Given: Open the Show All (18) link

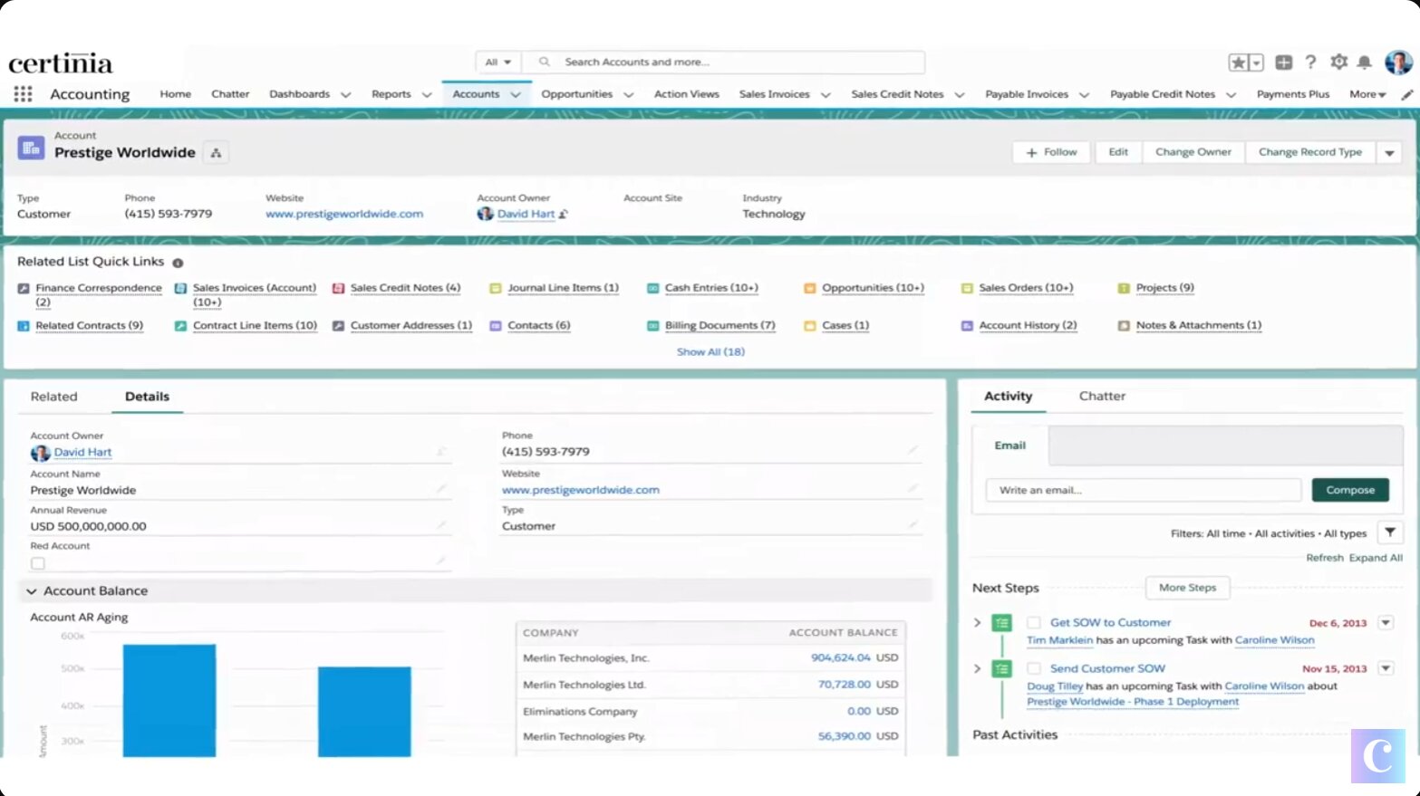Looking at the screenshot, I should 710,352.
